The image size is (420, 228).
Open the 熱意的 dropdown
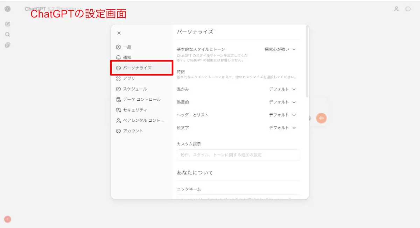282,102
